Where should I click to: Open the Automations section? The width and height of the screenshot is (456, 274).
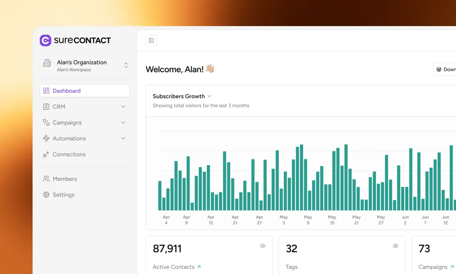[85, 138]
